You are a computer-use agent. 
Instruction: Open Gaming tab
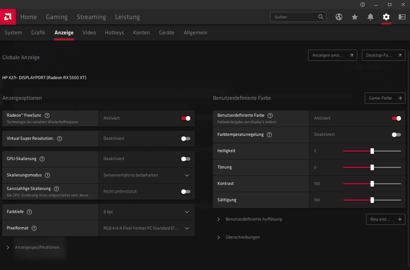pyautogui.click(x=57, y=17)
